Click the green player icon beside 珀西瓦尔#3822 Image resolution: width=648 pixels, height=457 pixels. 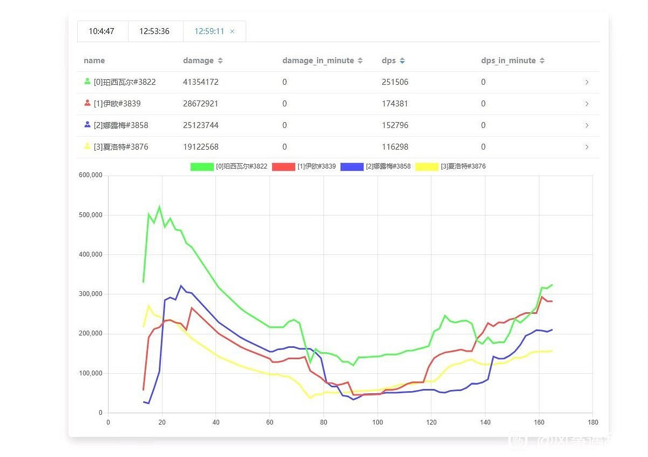pyautogui.click(x=87, y=82)
